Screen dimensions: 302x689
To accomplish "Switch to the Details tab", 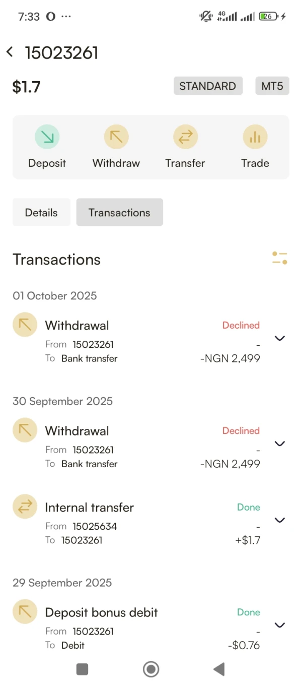I will (x=41, y=213).
